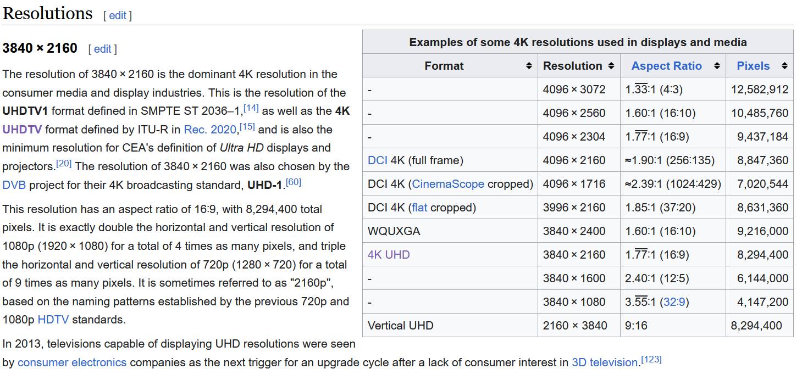Click the flat cropped link

pyautogui.click(x=419, y=208)
